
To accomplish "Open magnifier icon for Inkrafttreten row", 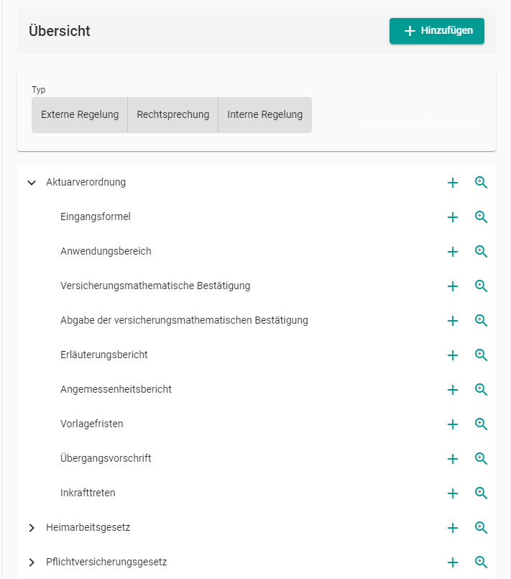I will (481, 493).
